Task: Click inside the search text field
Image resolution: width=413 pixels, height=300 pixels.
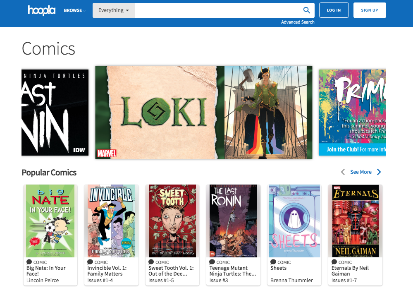Action: (218, 10)
